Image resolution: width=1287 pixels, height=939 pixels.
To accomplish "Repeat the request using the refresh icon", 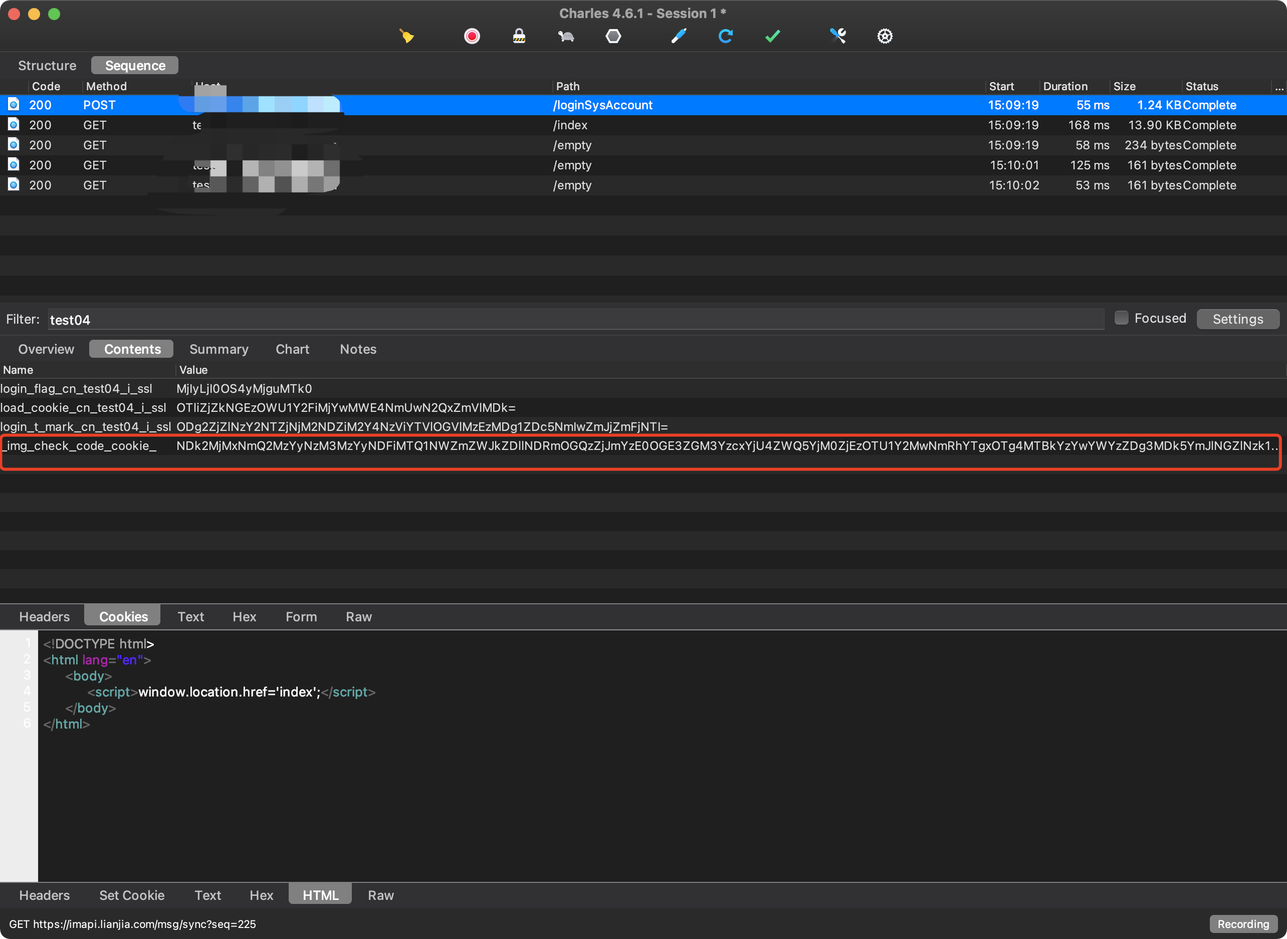I will 726,36.
